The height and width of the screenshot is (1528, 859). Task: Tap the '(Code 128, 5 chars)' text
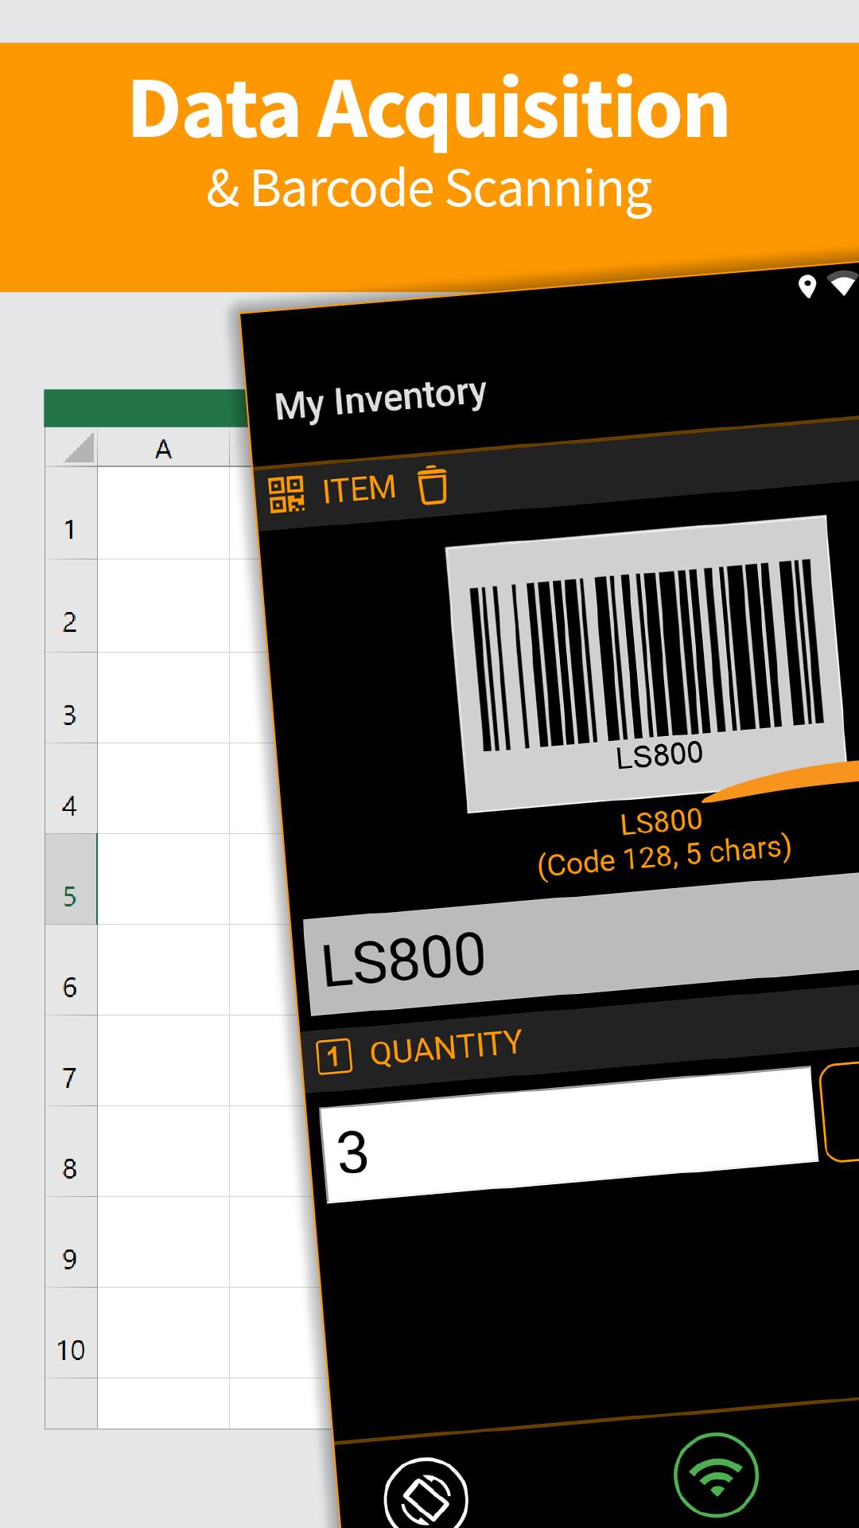pos(665,856)
